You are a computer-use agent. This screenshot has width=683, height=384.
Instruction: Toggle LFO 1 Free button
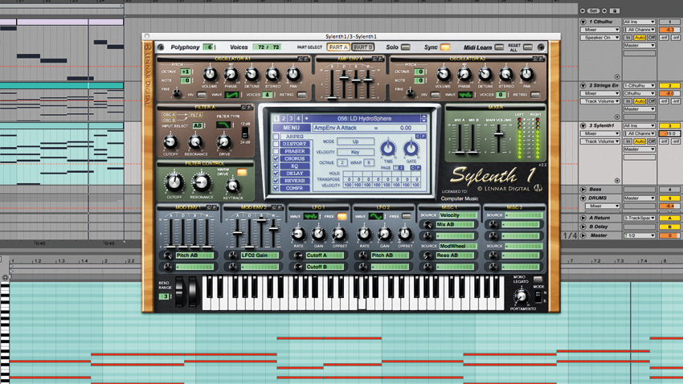(342, 216)
